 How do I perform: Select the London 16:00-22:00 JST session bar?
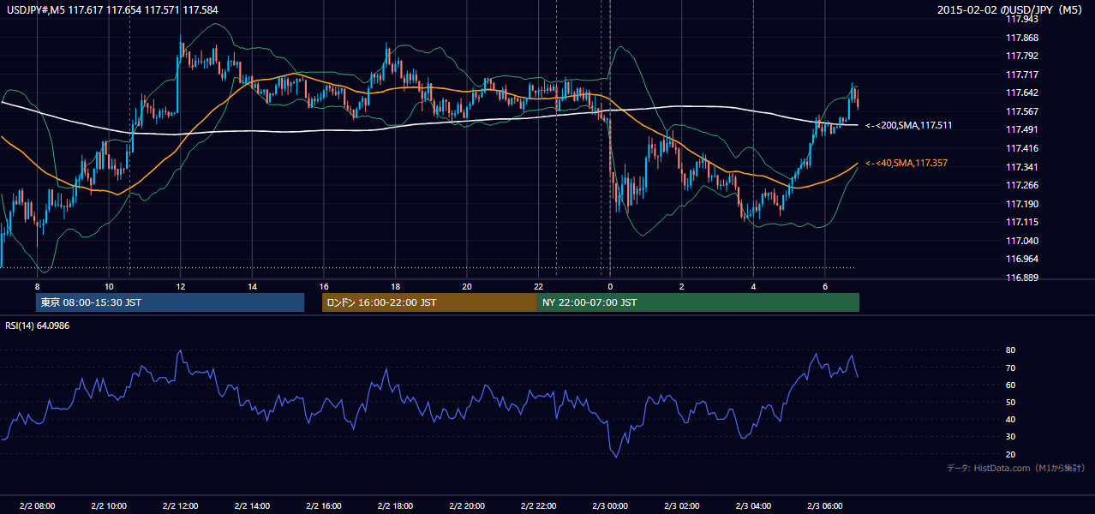click(429, 302)
